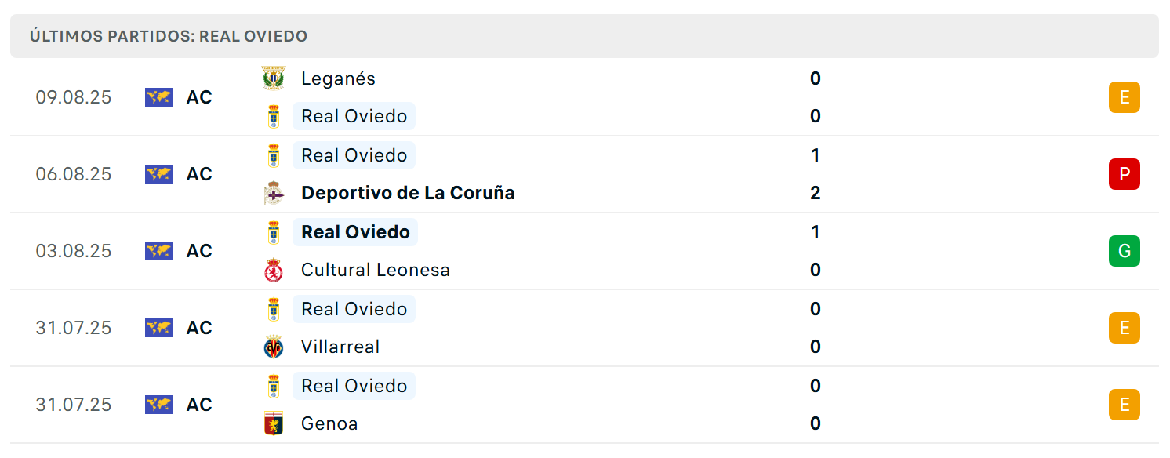This screenshot has height=458, width=1170.
Task: Click the Deportivo de La Coruña crest
Action: click(274, 193)
